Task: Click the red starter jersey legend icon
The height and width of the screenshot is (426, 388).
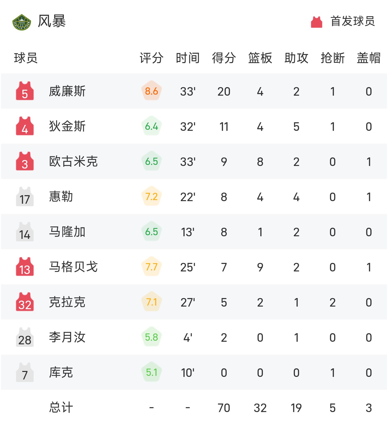Action: pyautogui.click(x=316, y=22)
